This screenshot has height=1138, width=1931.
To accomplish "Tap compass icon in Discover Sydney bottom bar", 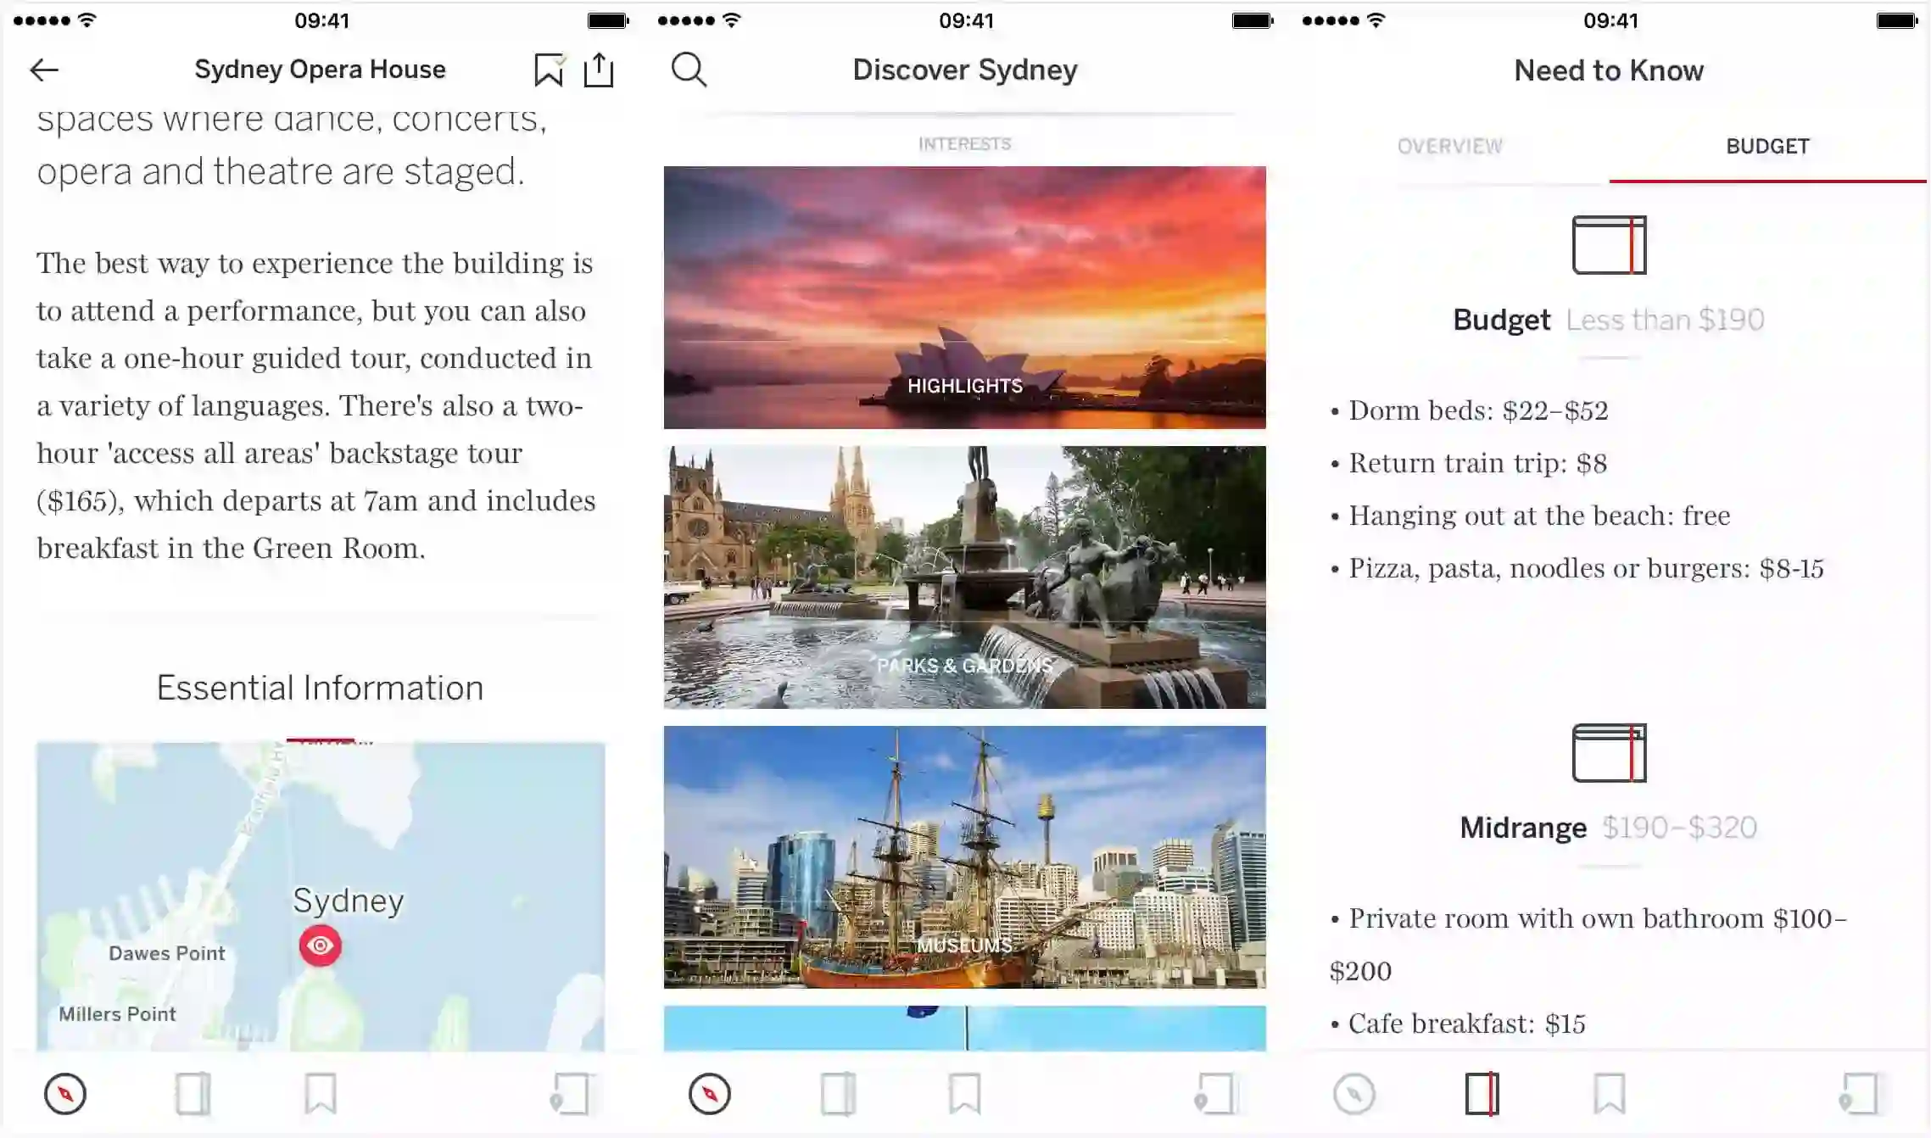I will (x=710, y=1094).
